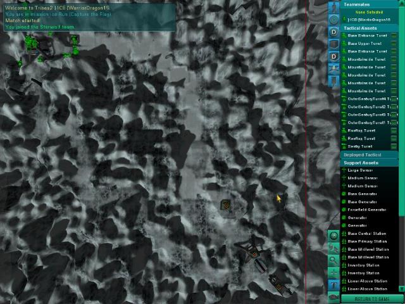Collapse the Tactical Assets section header
405x304 pixels.
pyautogui.click(x=370, y=28)
